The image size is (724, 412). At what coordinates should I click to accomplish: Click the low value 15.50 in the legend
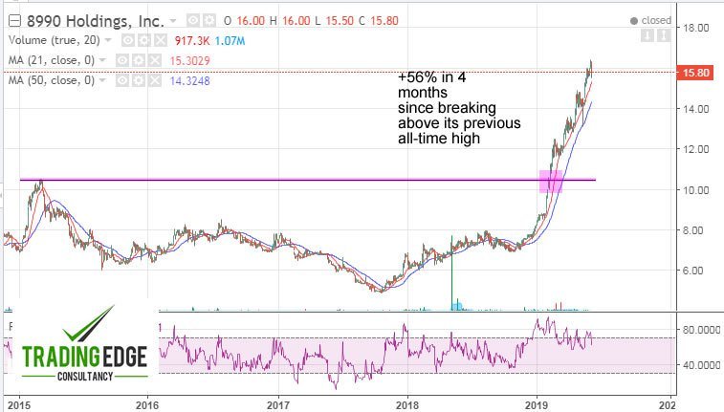pyautogui.click(x=340, y=21)
